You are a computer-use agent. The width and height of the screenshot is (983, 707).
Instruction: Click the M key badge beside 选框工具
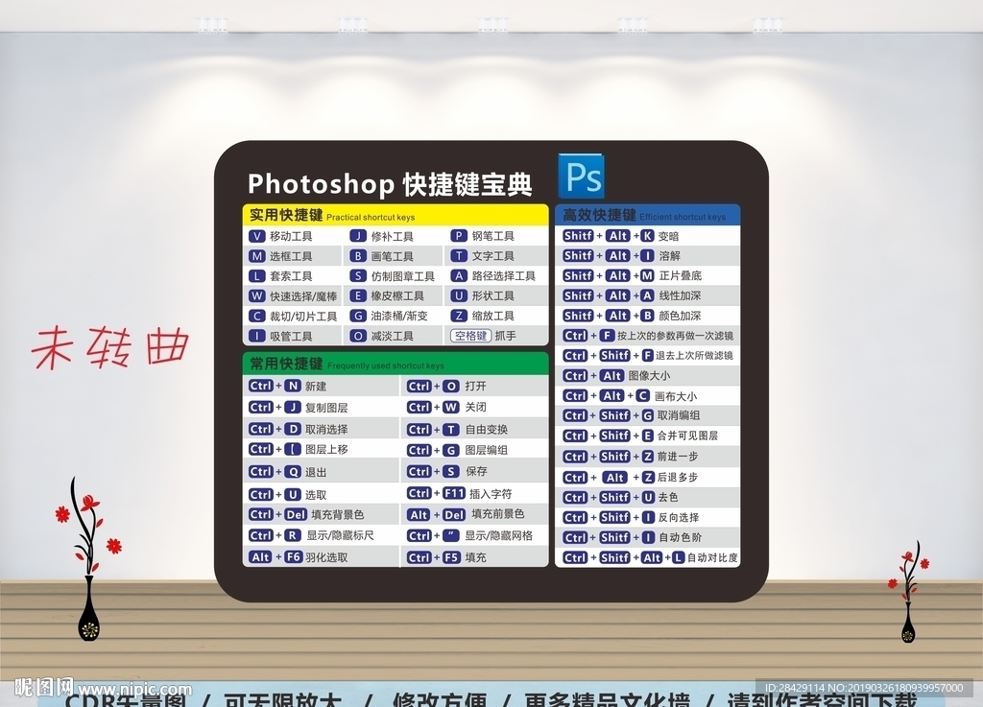(x=257, y=256)
